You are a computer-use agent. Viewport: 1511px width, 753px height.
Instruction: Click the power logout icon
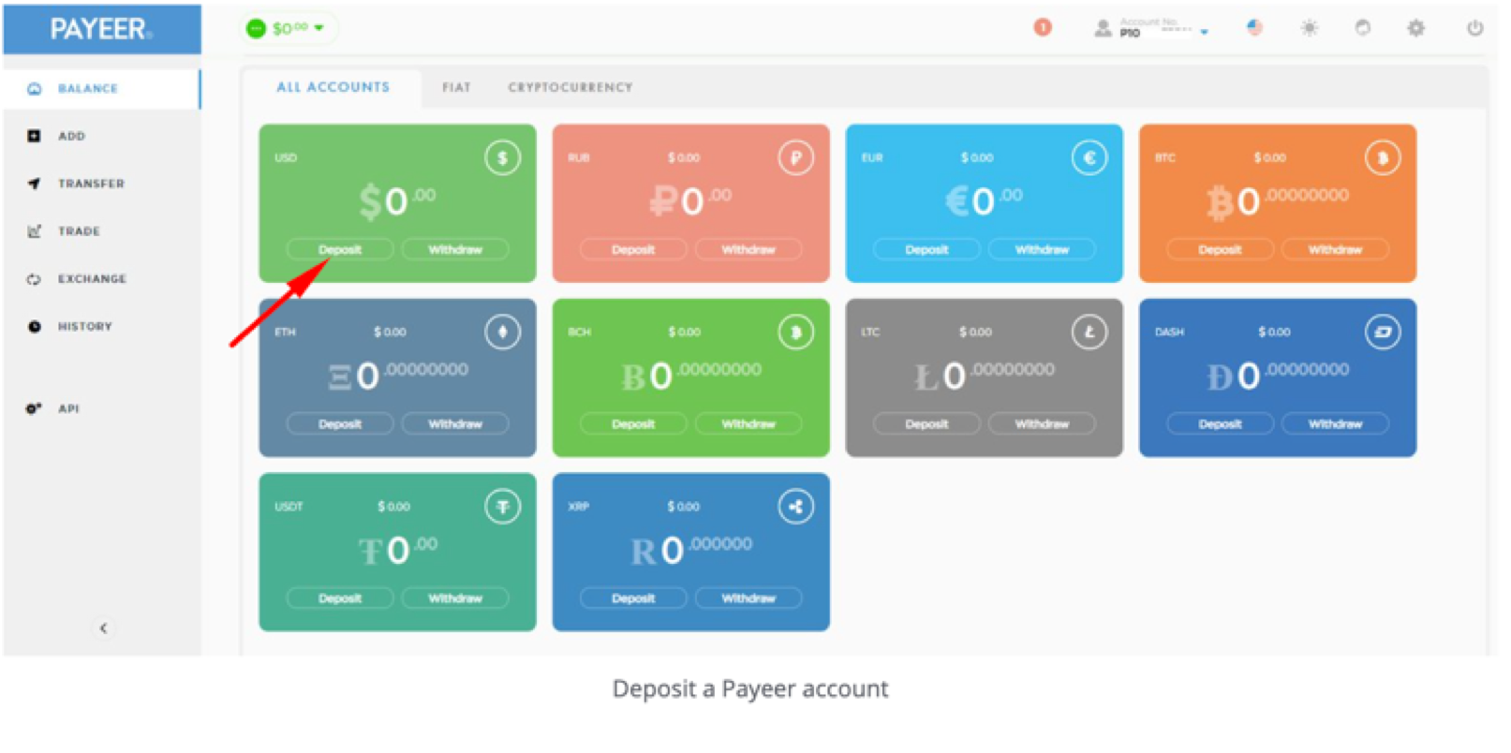point(1474,28)
